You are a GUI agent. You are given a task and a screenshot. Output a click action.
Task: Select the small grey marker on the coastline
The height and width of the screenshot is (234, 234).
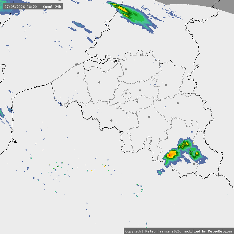pyautogui.click(x=76, y=64)
